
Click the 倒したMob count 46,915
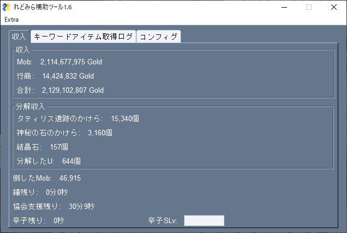[x=70, y=178]
